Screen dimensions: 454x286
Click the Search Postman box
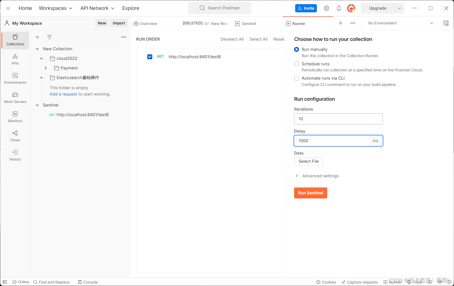tap(220, 8)
